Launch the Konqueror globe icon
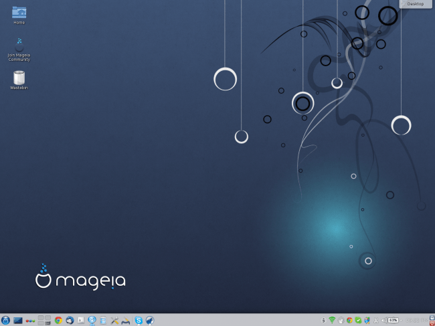 coord(92,321)
